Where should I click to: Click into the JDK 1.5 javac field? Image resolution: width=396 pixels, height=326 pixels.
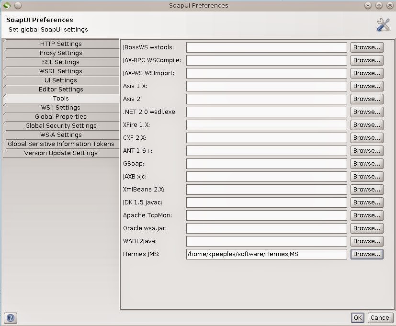click(x=266, y=202)
